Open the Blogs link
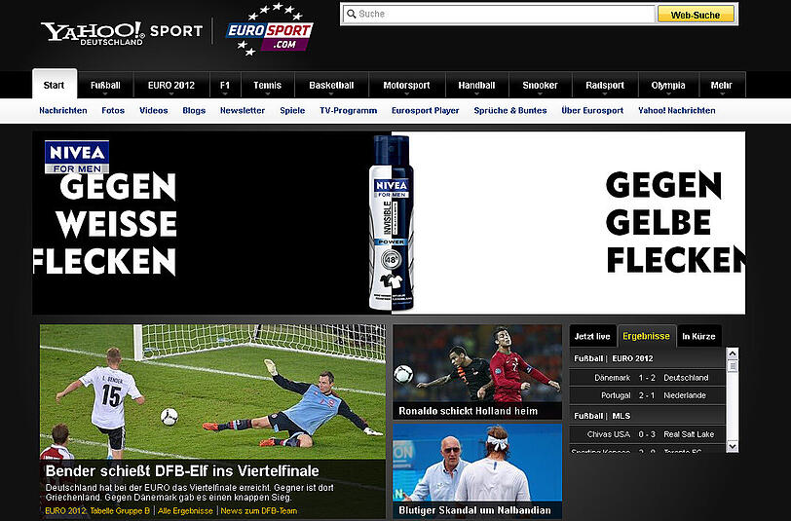791x521 pixels. (194, 110)
